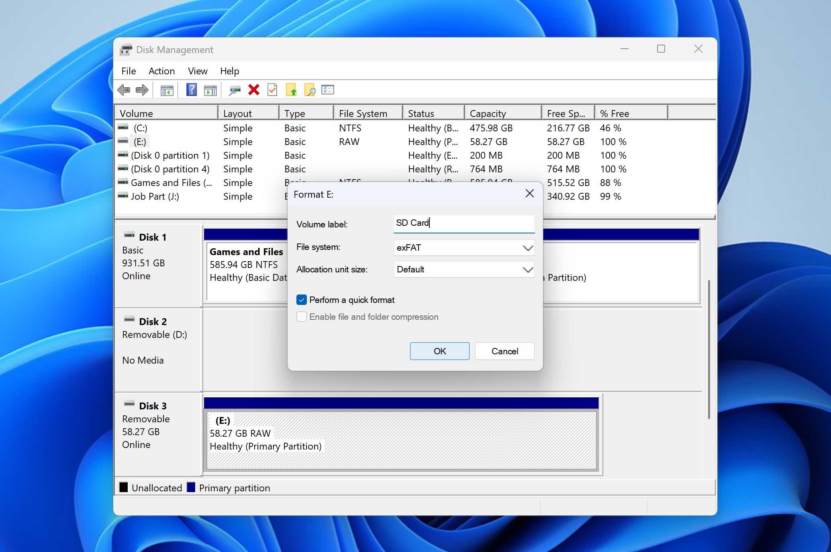Screen dimensions: 831x552
Task: Click the Back navigation arrow
Action: [x=124, y=90]
